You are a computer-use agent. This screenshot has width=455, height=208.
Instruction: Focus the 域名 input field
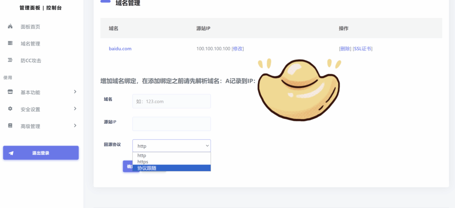172,101
